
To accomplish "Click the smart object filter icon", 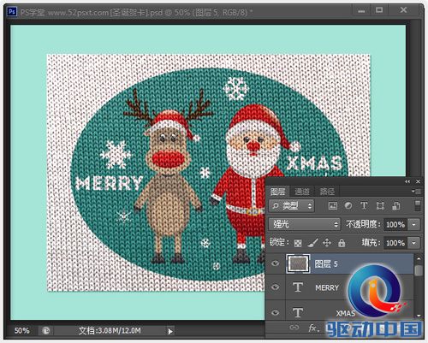I will click(396, 205).
